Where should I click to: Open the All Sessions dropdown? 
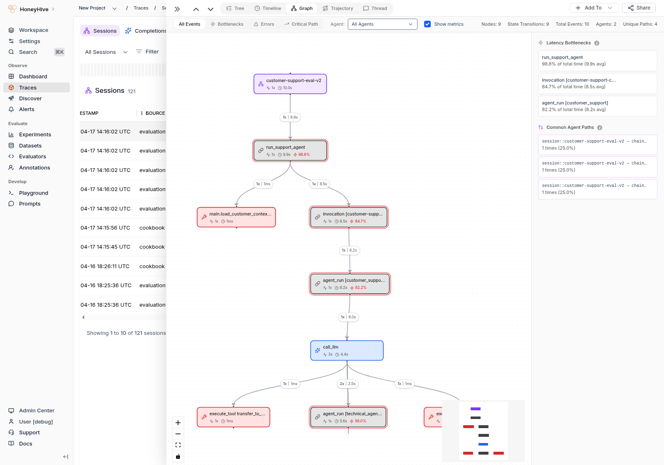pos(105,52)
